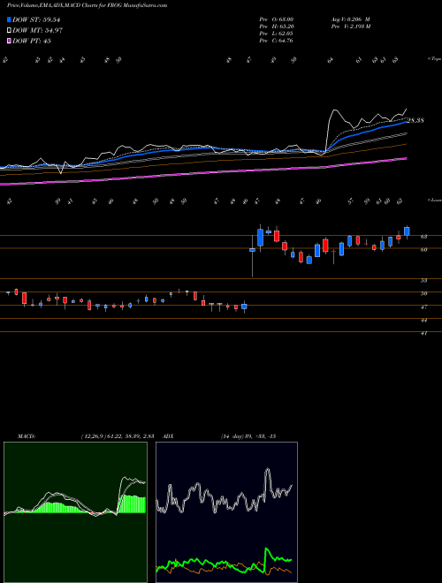Click the ADX panel heading

pyautogui.click(x=169, y=436)
